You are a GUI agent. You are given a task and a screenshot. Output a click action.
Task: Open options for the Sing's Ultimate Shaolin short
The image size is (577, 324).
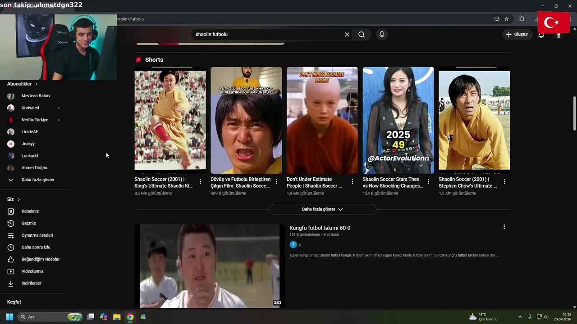click(200, 182)
